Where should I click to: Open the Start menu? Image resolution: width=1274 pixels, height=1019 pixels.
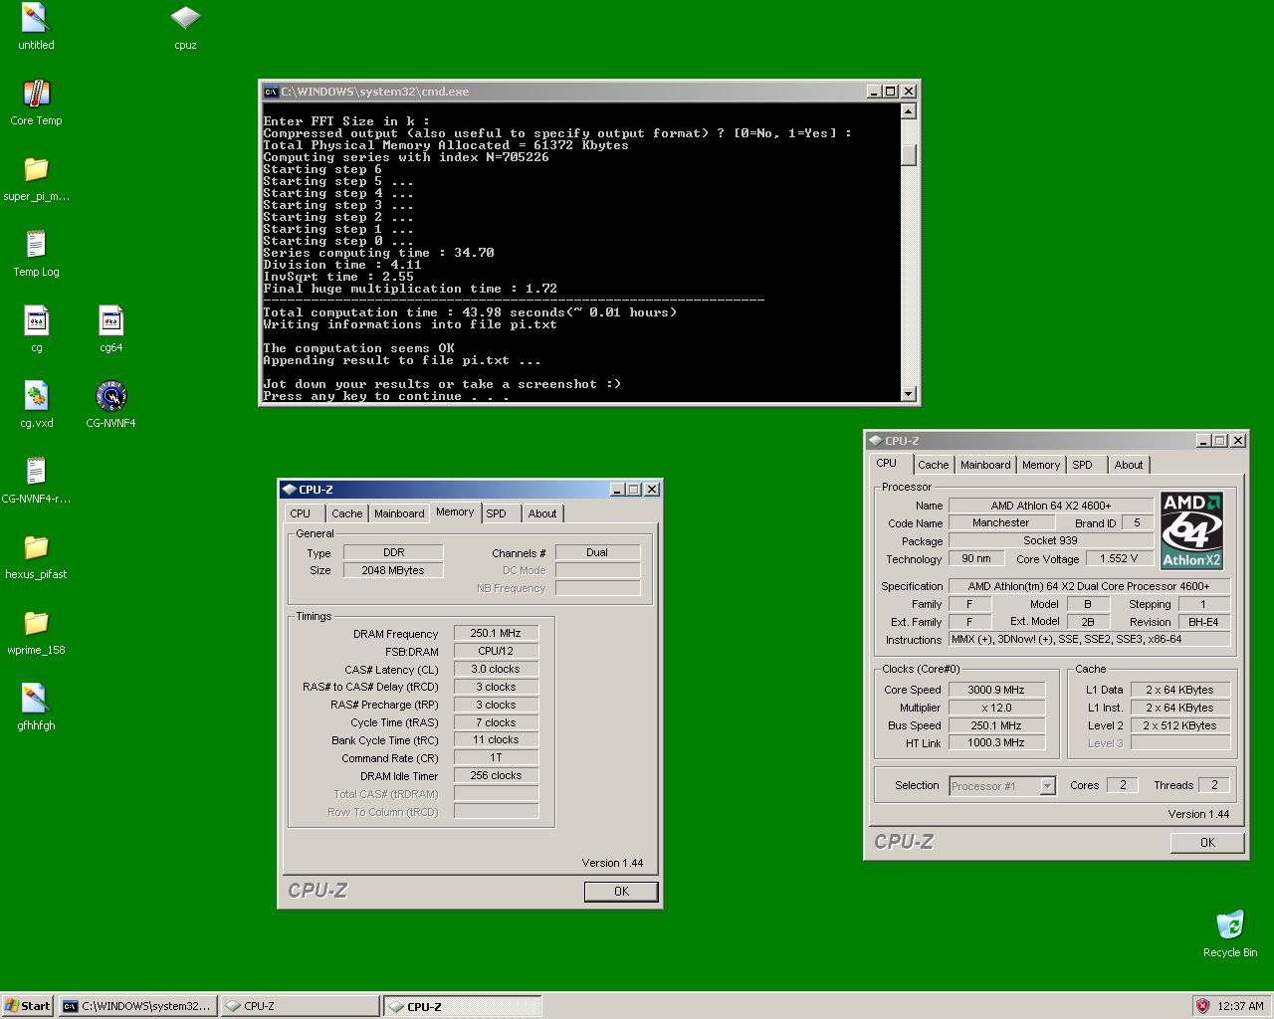click(x=27, y=1006)
